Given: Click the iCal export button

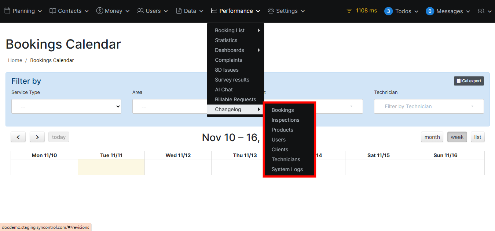Looking at the screenshot, I should click(469, 81).
